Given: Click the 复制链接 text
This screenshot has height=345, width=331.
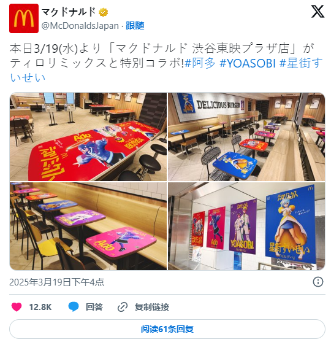Looking at the screenshot, I should (x=152, y=307).
